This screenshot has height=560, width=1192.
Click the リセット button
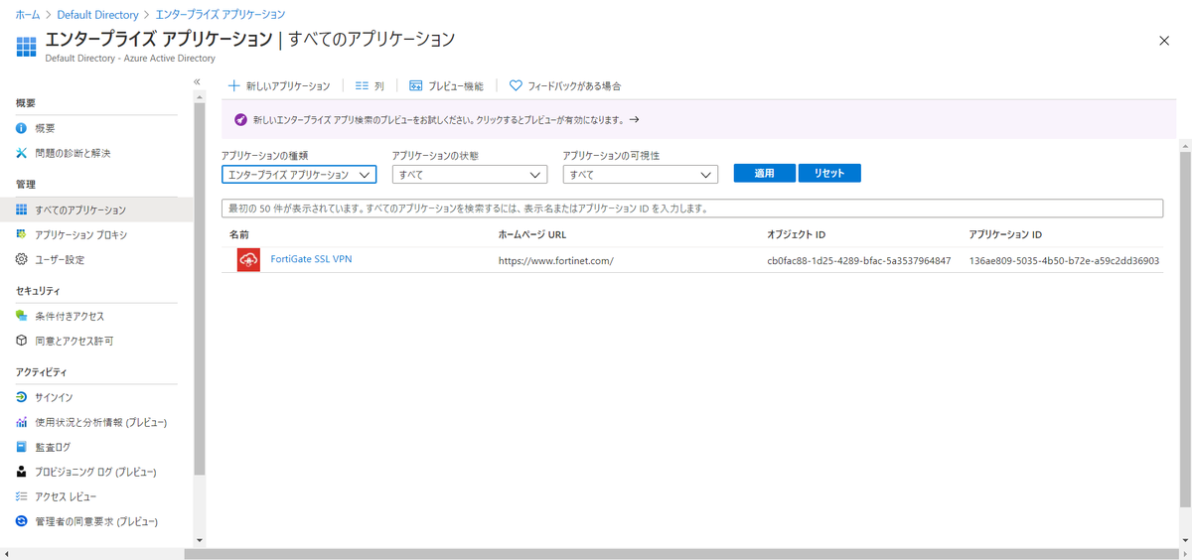pyautogui.click(x=829, y=173)
